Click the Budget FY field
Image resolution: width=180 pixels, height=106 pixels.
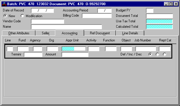[150, 11]
